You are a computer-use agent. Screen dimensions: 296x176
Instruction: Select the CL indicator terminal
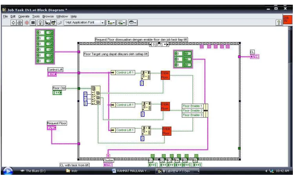point(254,57)
